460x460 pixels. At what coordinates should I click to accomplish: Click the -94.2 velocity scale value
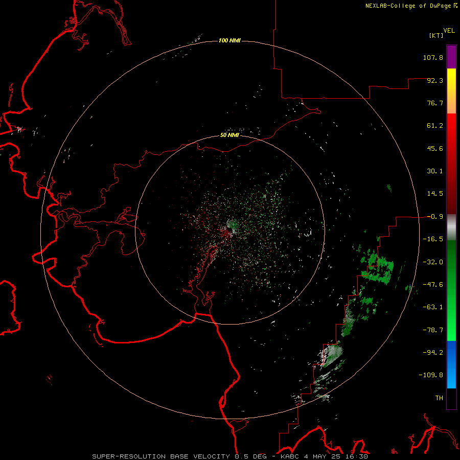pos(433,353)
